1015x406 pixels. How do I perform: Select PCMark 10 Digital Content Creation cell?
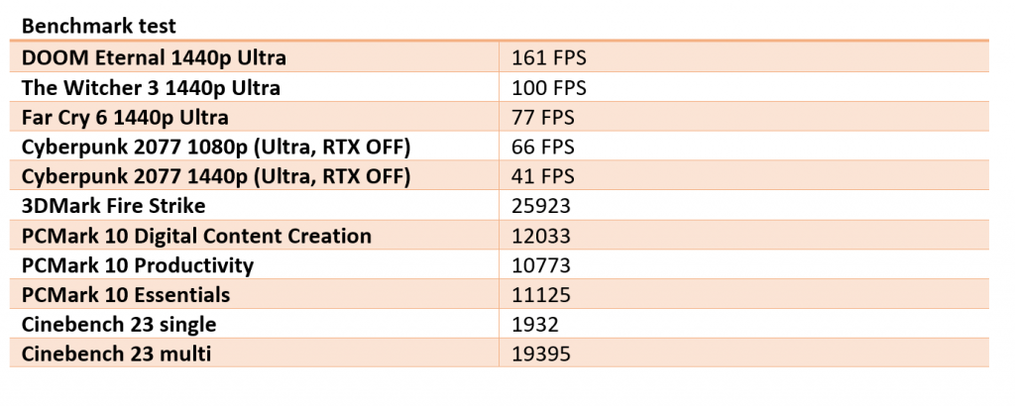[x=196, y=236]
